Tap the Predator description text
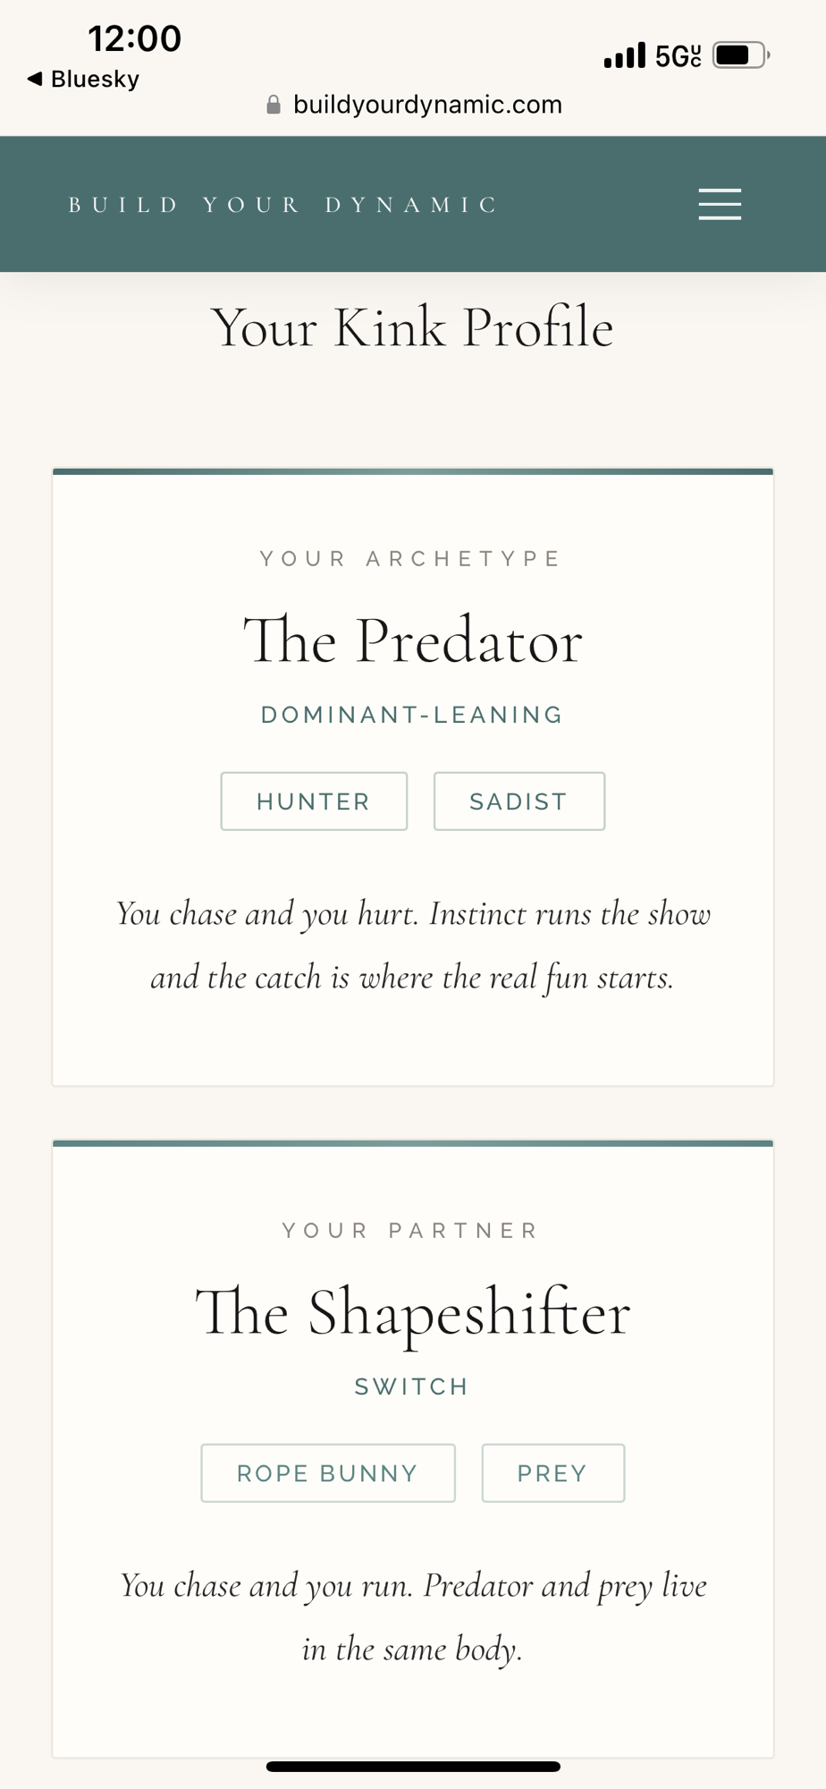Viewport: 826px width, 1789px height. coord(413,945)
